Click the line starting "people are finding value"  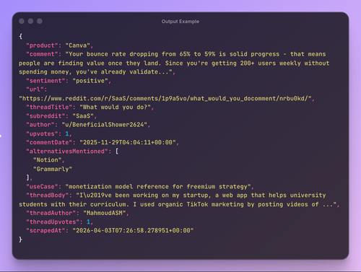coord(174,63)
